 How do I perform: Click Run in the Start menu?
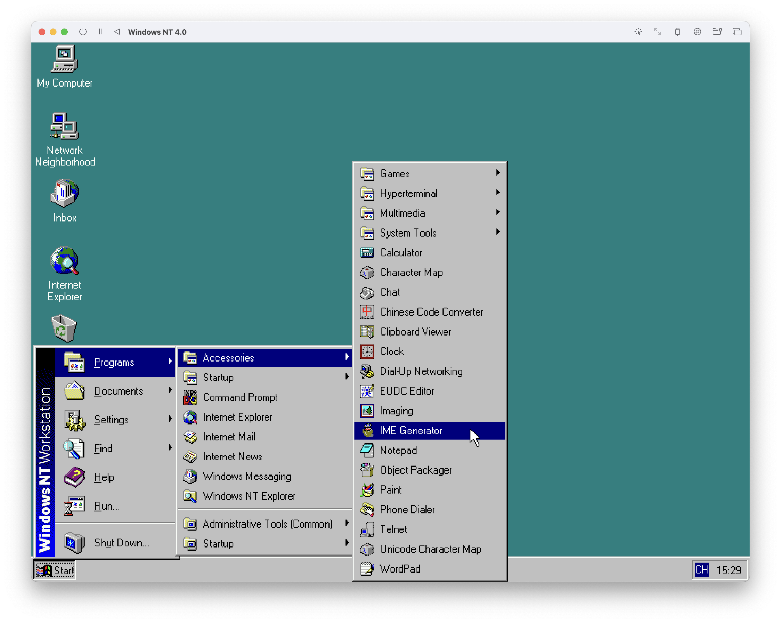[107, 506]
